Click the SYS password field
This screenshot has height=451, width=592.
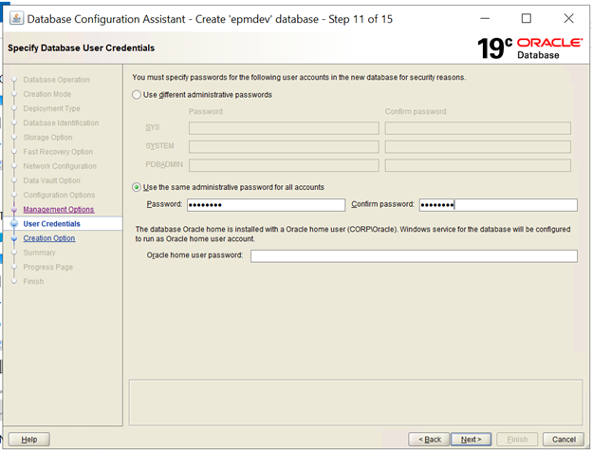[284, 128]
